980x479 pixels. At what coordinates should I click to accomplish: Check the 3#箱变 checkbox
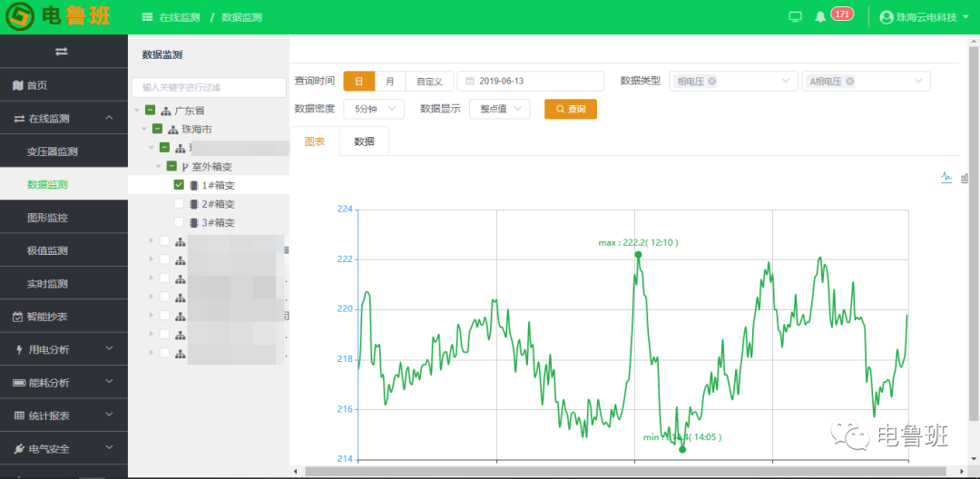(179, 222)
